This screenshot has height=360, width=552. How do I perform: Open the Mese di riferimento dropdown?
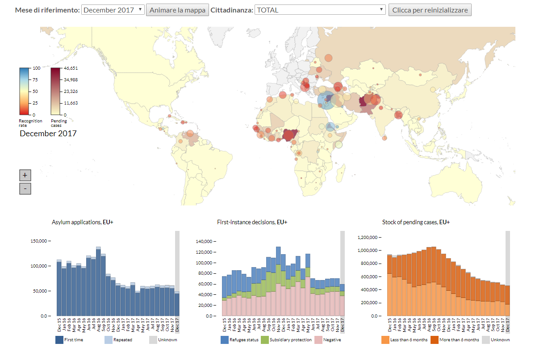click(x=113, y=10)
